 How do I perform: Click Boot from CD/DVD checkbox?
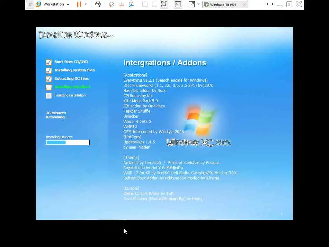[49, 62]
